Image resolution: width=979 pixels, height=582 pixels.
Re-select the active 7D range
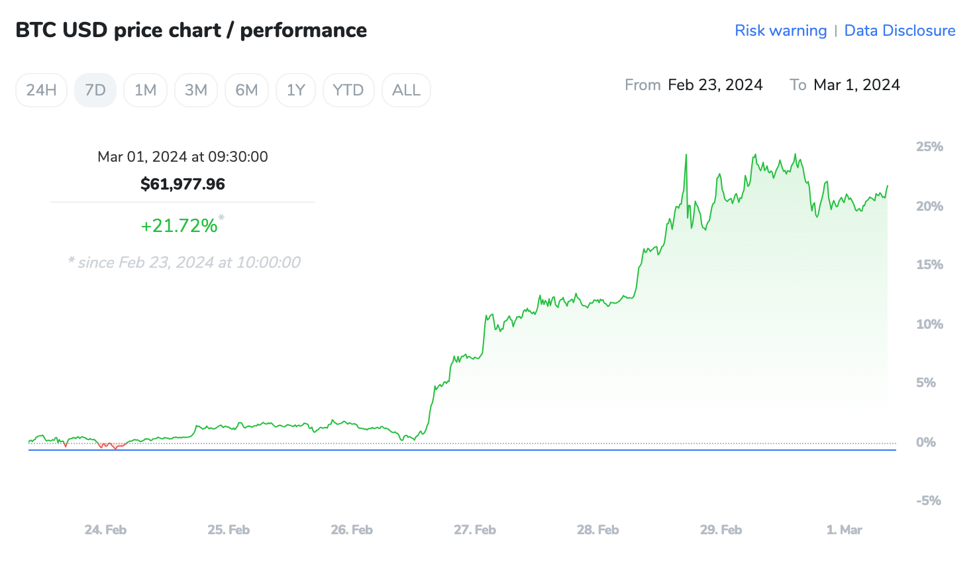click(95, 89)
